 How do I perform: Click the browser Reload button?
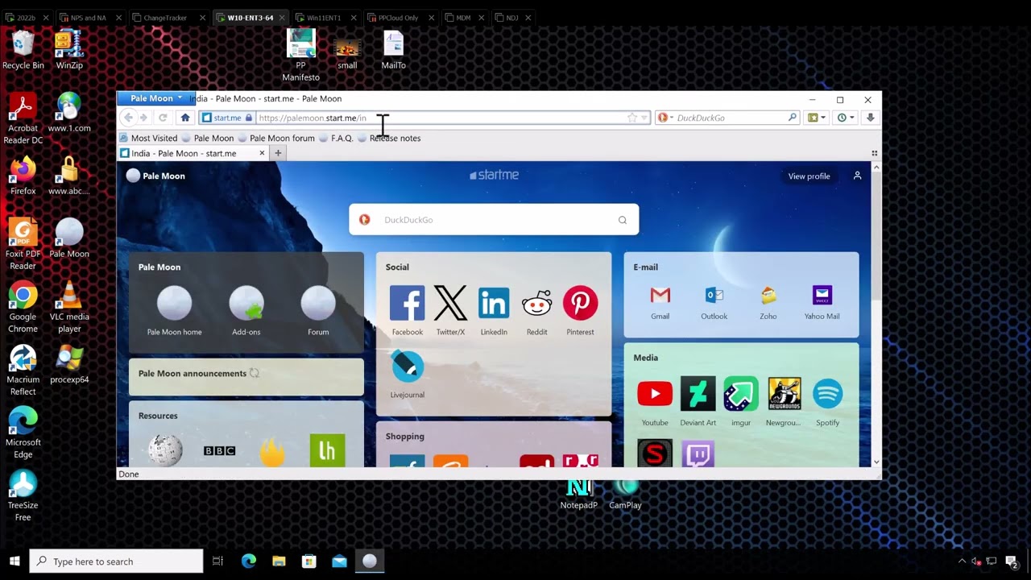point(163,118)
